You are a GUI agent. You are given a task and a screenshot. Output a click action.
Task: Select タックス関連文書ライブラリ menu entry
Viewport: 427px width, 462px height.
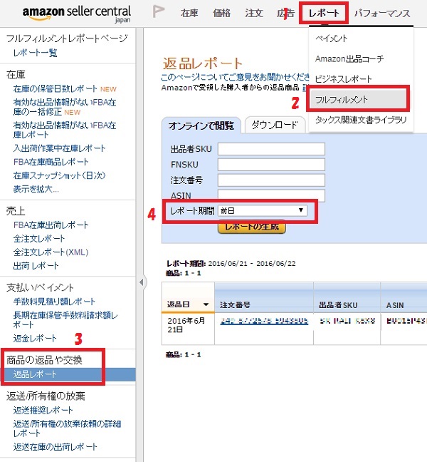click(361, 120)
